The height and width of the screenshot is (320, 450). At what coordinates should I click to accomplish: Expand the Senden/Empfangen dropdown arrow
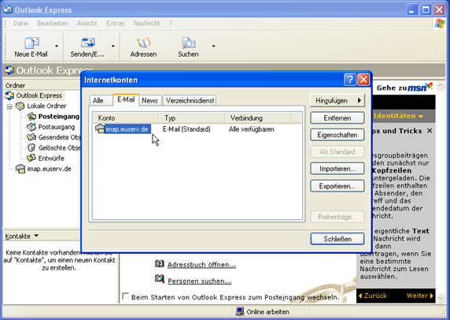pos(113,46)
